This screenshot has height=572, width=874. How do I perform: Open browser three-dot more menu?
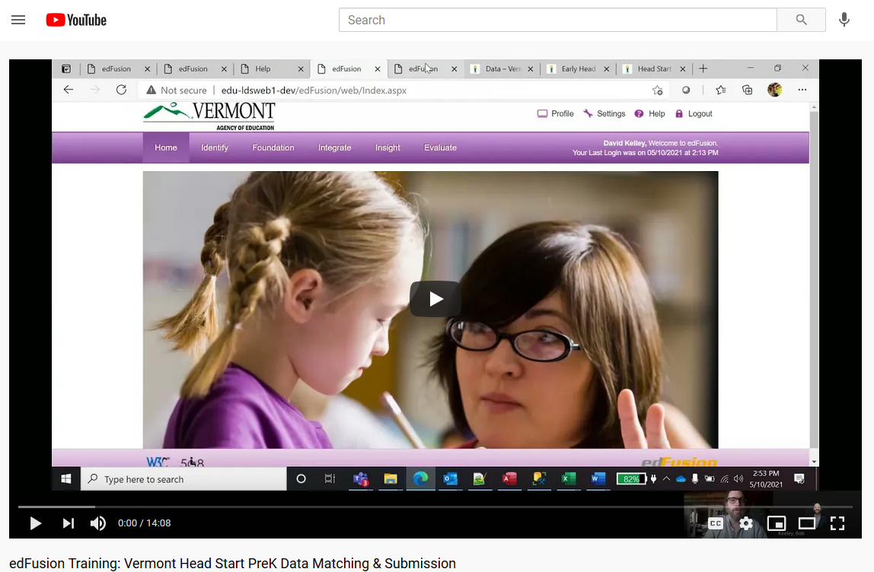click(x=802, y=90)
